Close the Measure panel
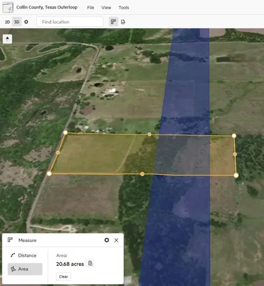This screenshot has height=286, width=264. (x=116, y=240)
